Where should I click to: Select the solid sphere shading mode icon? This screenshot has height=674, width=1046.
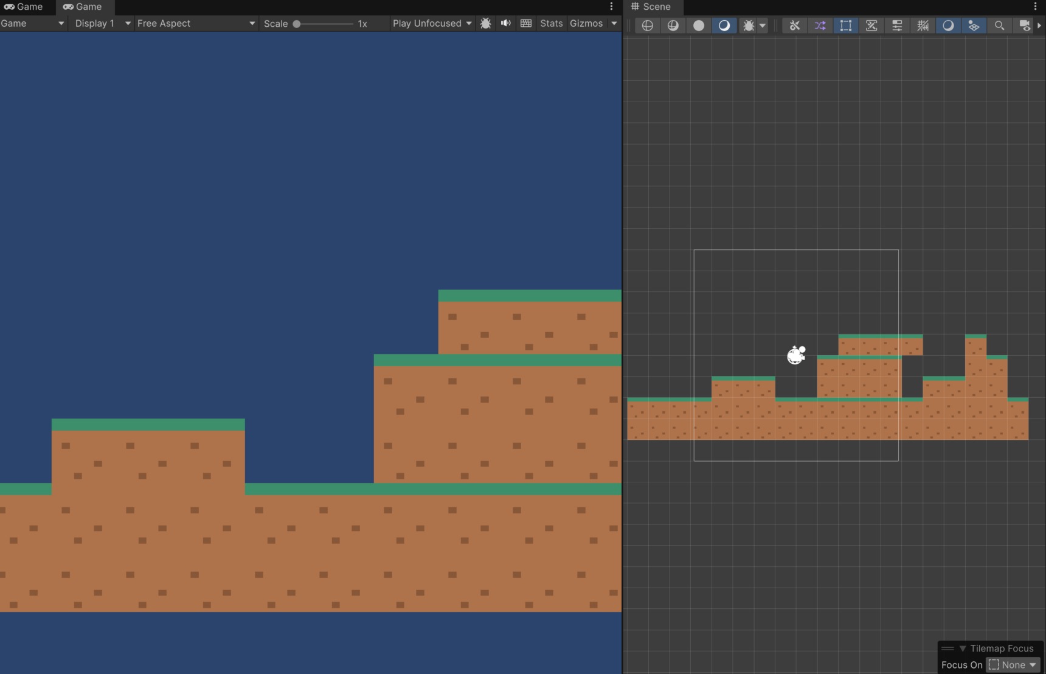pos(699,26)
